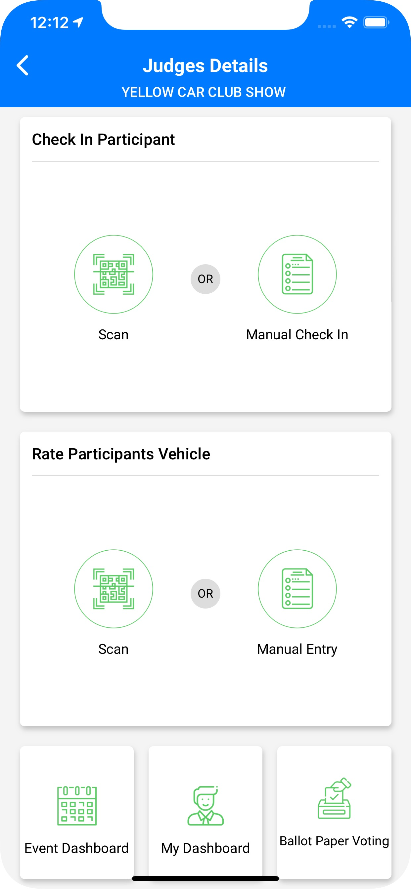This screenshot has width=411, height=889.
Task: Open the Ballot Paper Voting tile
Action: (334, 812)
